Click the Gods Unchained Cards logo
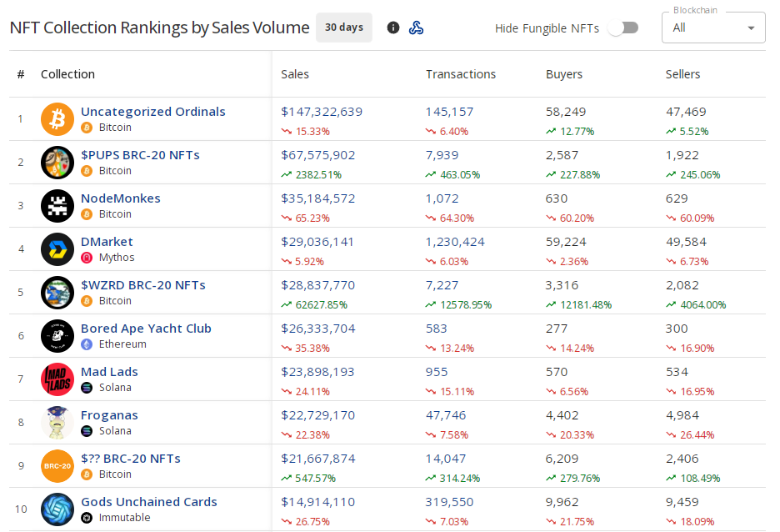The width and height of the screenshot is (780, 532). coord(57,509)
